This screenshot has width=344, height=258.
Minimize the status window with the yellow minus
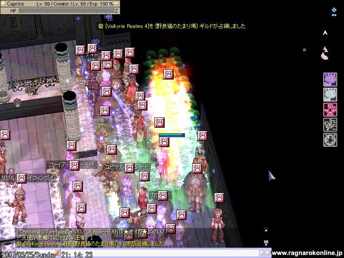click(117, 3)
